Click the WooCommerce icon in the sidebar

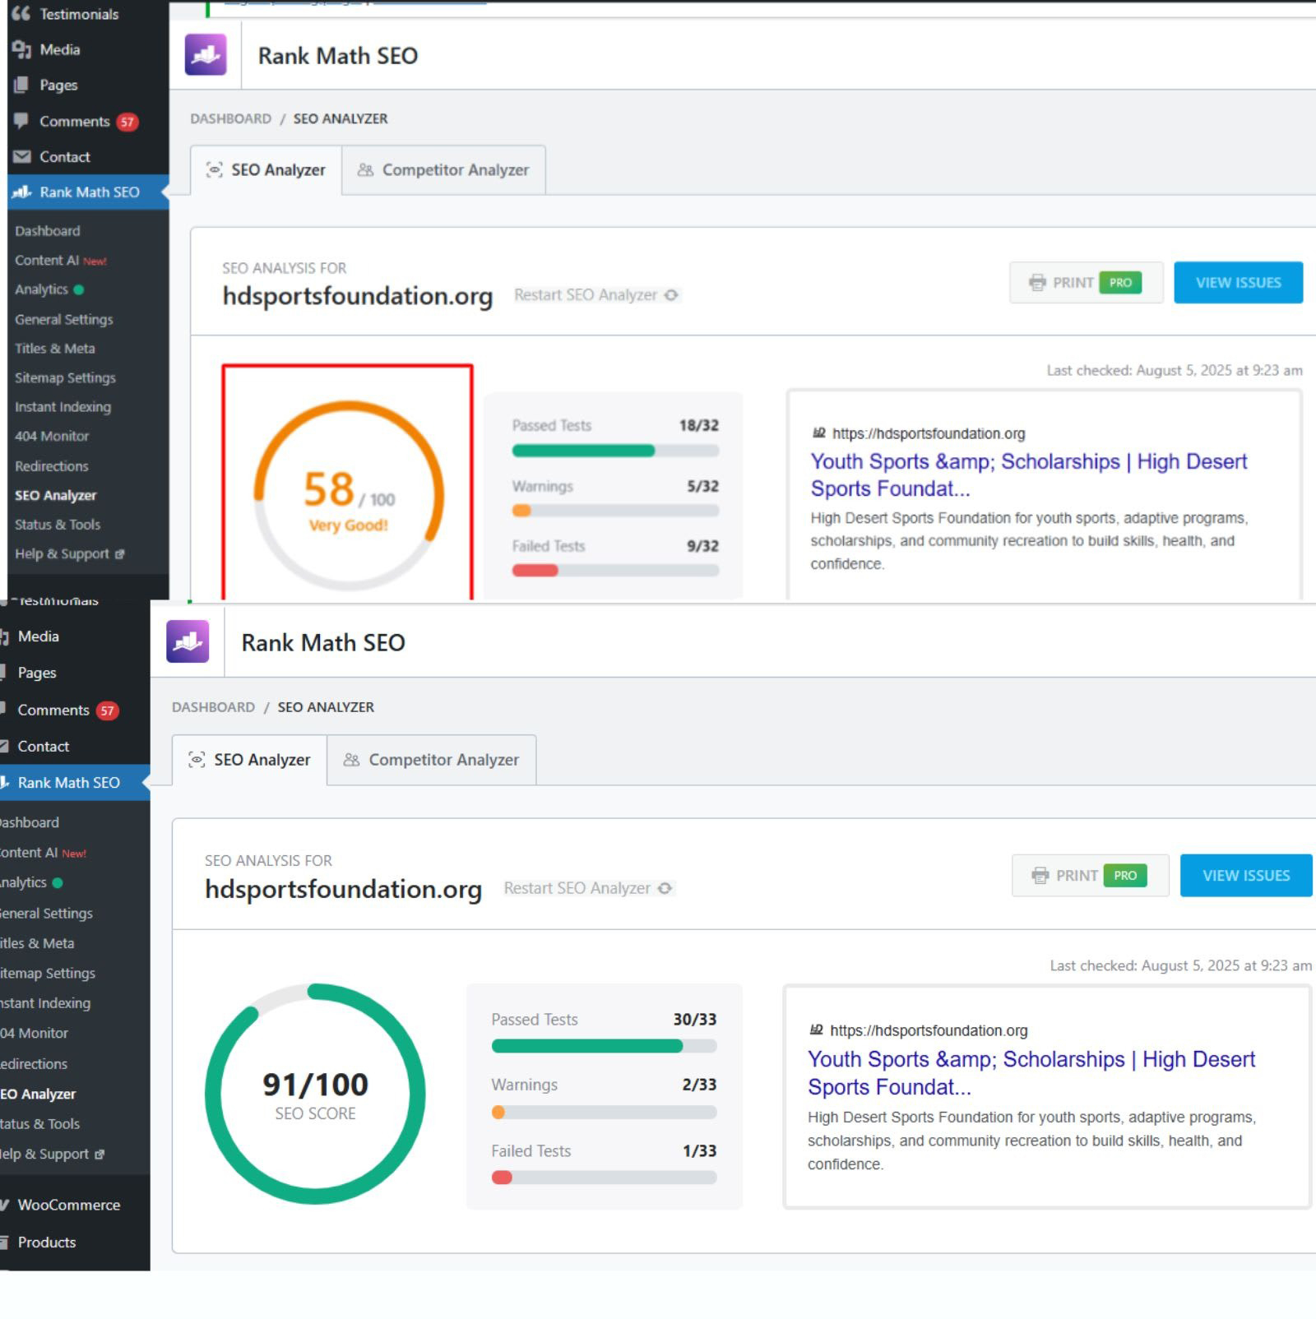pos(5,1205)
